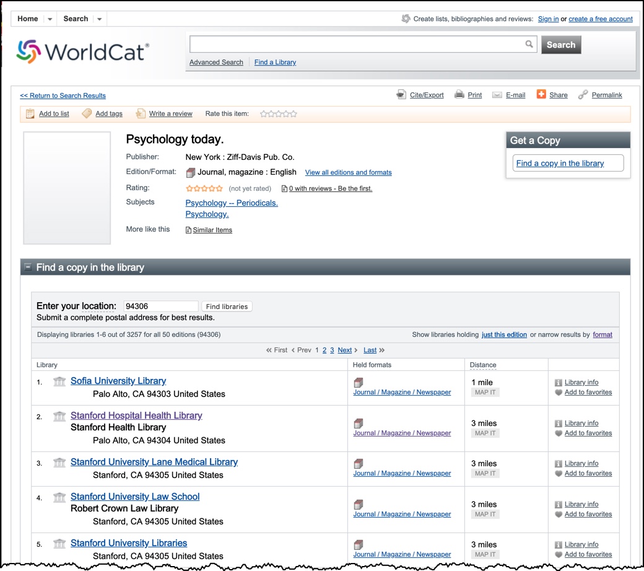Image resolution: width=644 pixels, height=571 pixels.
Task: Open the Search menu dropdown arrow
Action: point(99,19)
